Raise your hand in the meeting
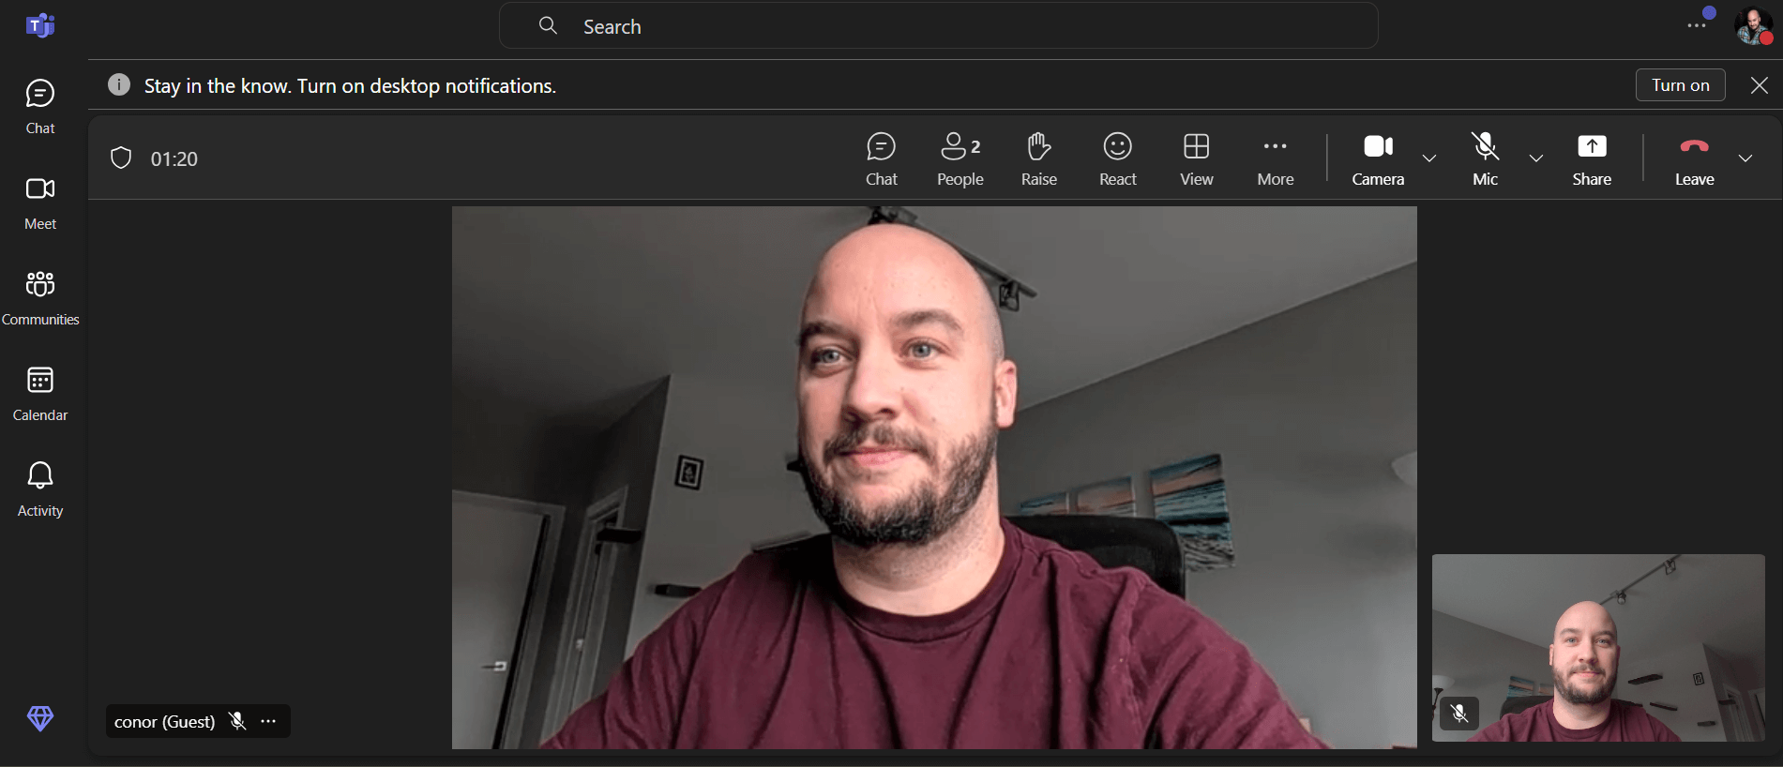1783x767 pixels. point(1039,158)
